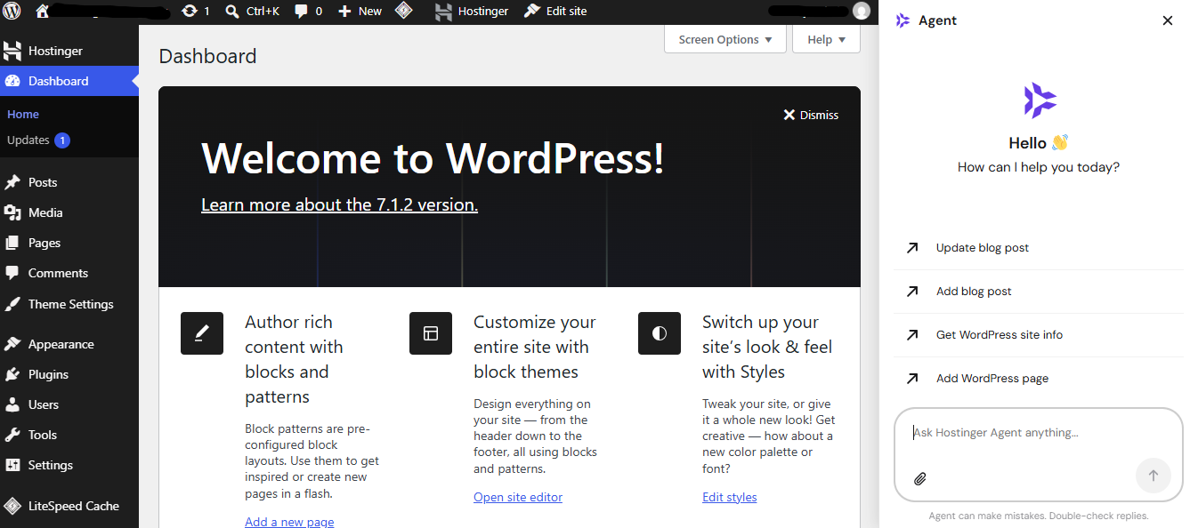Choose the Add WordPress page suggestion
1198x528 pixels.
1039,379
